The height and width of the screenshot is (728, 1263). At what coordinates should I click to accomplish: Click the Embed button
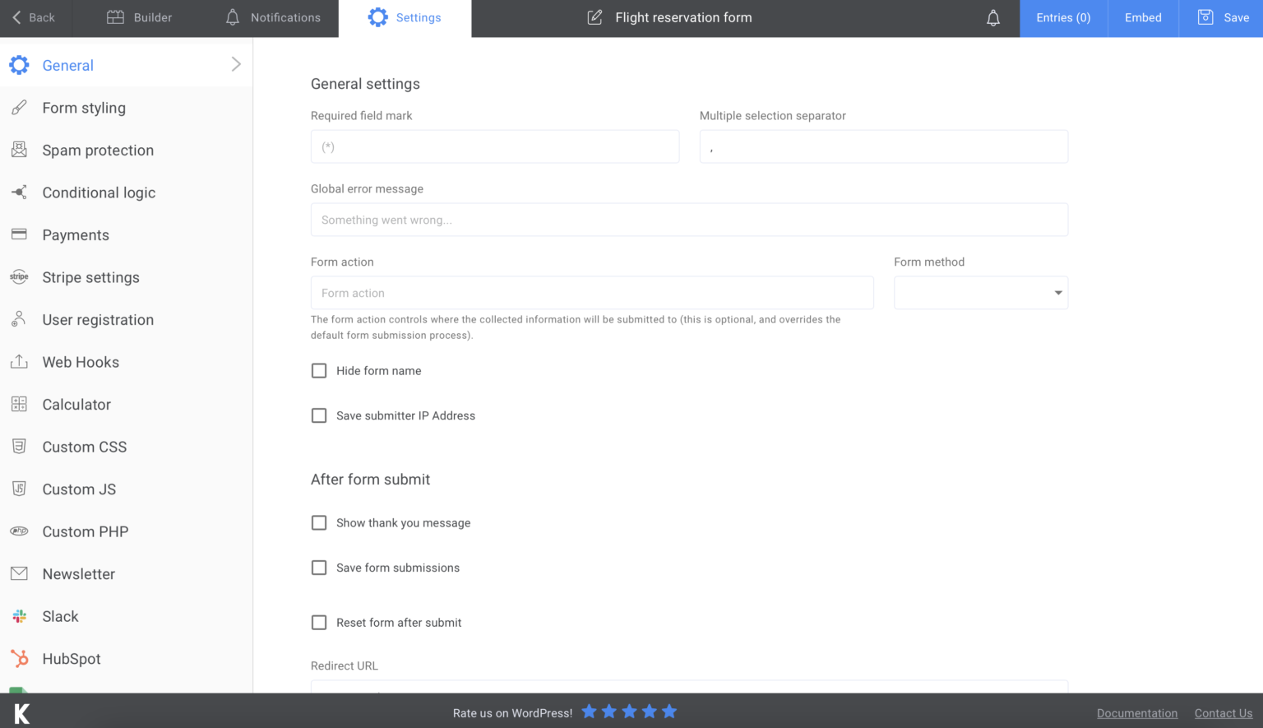(1142, 16)
